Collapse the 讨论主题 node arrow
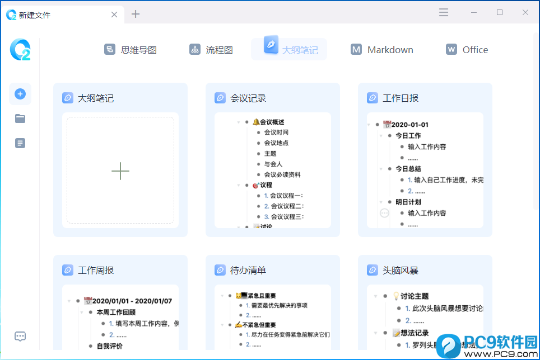540x360 pixels. coord(376,296)
